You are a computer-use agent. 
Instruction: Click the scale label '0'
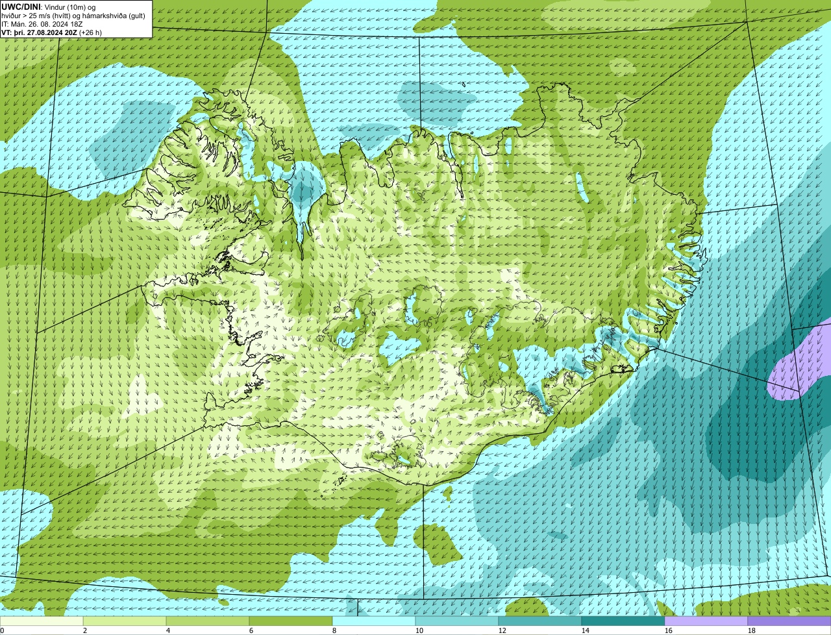2,630
